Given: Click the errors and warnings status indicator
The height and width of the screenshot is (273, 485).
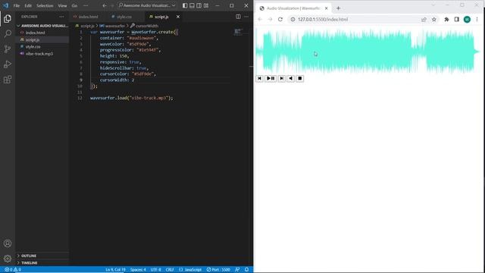Looking at the screenshot, I should tap(13, 270).
